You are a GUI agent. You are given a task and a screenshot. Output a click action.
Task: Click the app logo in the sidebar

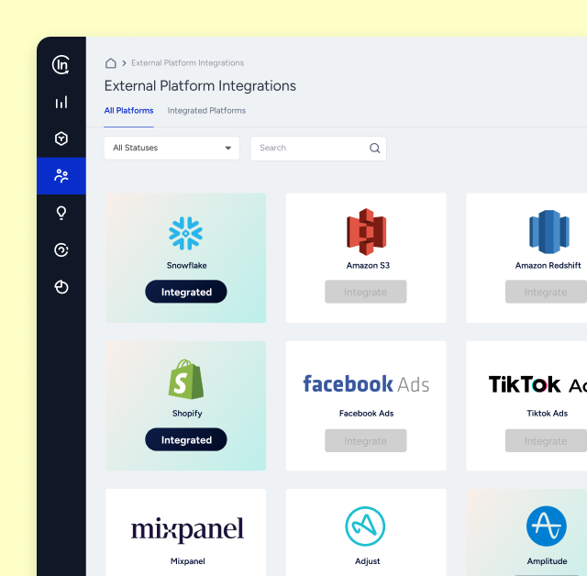(x=61, y=64)
